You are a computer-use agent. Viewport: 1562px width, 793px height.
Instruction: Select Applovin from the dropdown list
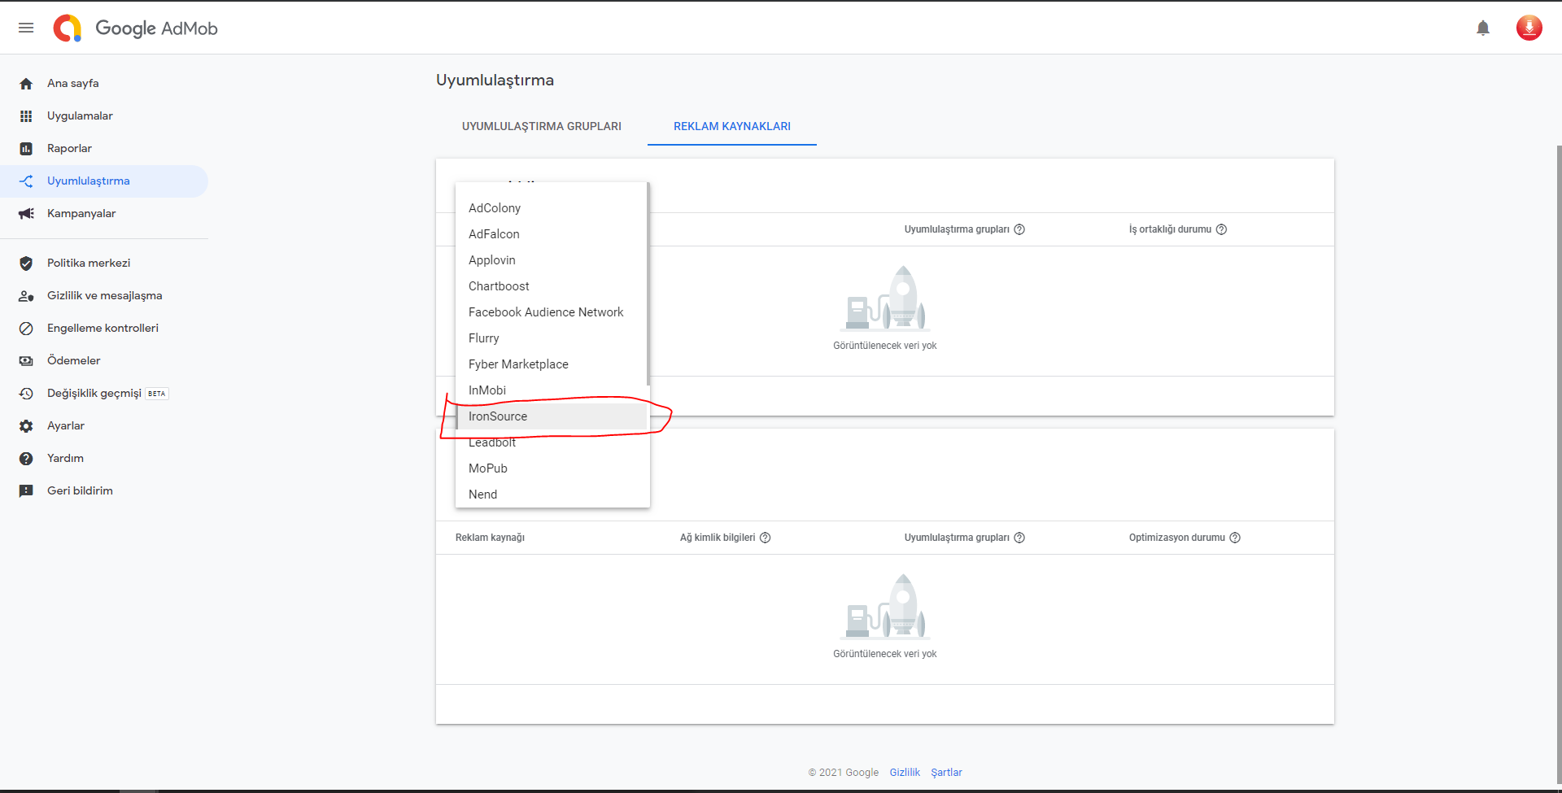pyautogui.click(x=552, y=260)
